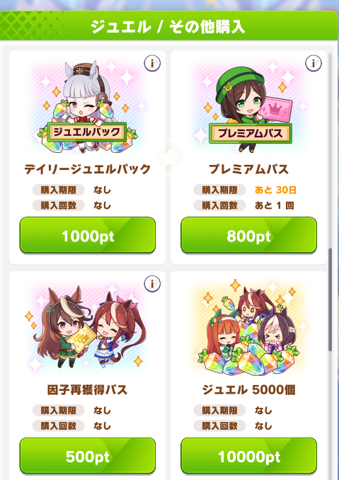This screenshot has width=339, height=480.
Task: Select the プレミアムパス green-hat character artwork
Action: 248,106
